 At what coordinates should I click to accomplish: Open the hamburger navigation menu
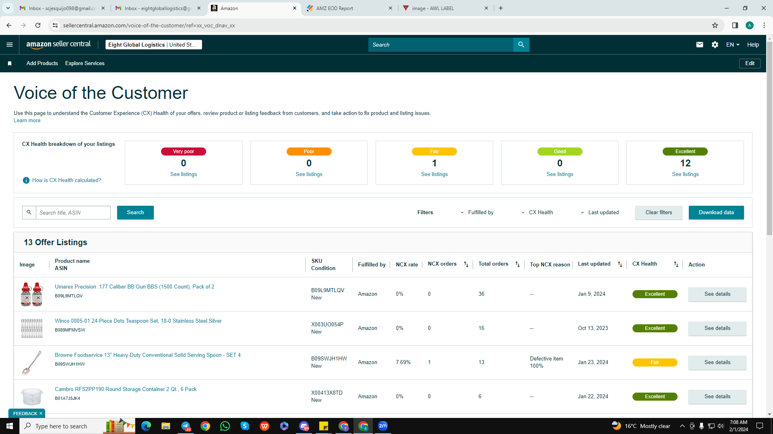[10, 45]
